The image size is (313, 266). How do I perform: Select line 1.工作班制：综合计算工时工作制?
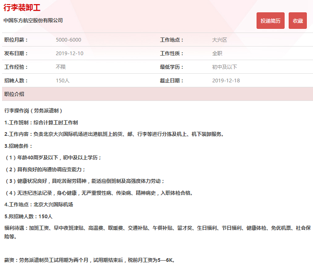41,122
